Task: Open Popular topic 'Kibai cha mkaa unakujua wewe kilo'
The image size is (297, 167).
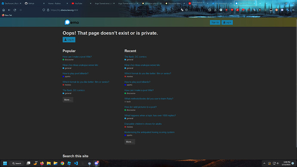Action: [80, 65]
